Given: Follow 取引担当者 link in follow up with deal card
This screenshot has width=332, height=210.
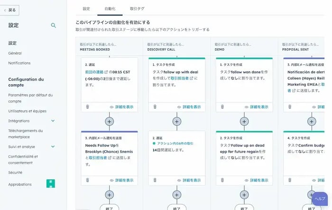Looking at the screenshot, I should coord(180,79).
